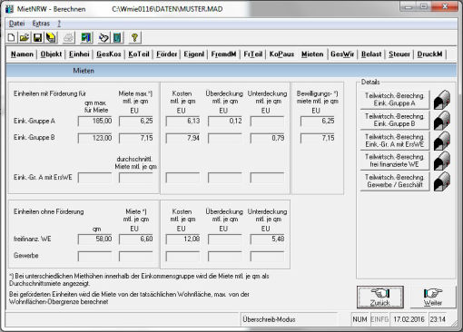Click the NUM status bar indicator
Viewport: 463px width, 332px height.
point(360,319)
